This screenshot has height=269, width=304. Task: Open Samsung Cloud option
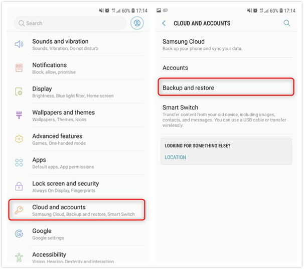(226, 45)
